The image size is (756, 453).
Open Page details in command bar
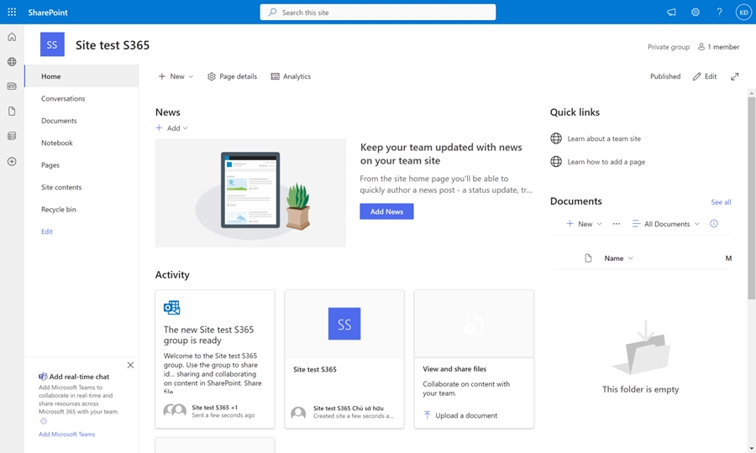point(233,76)
